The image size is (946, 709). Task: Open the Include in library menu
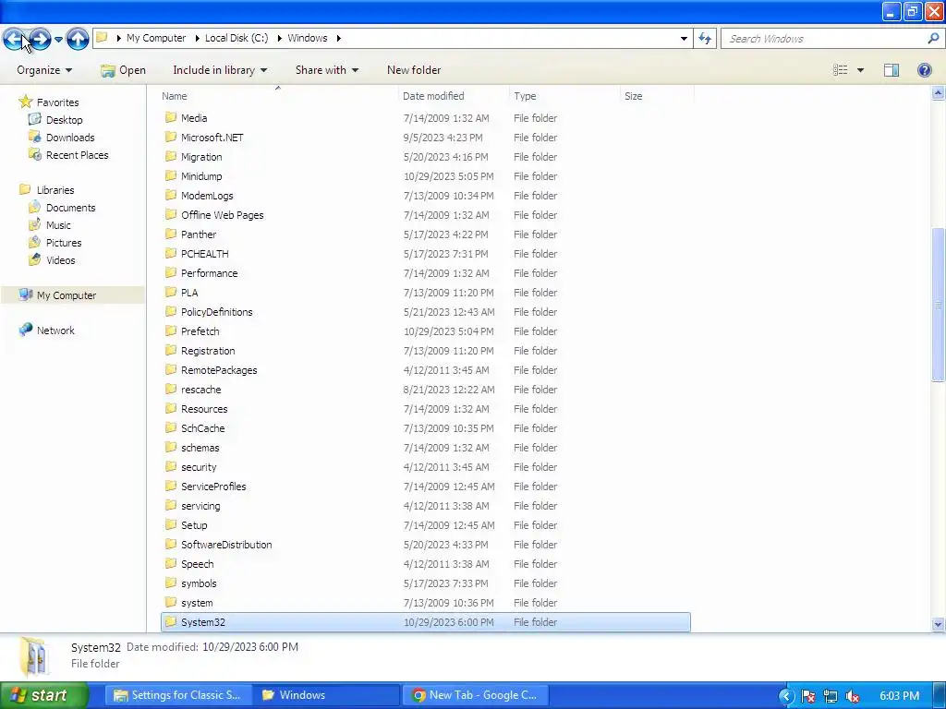[220, 70]
